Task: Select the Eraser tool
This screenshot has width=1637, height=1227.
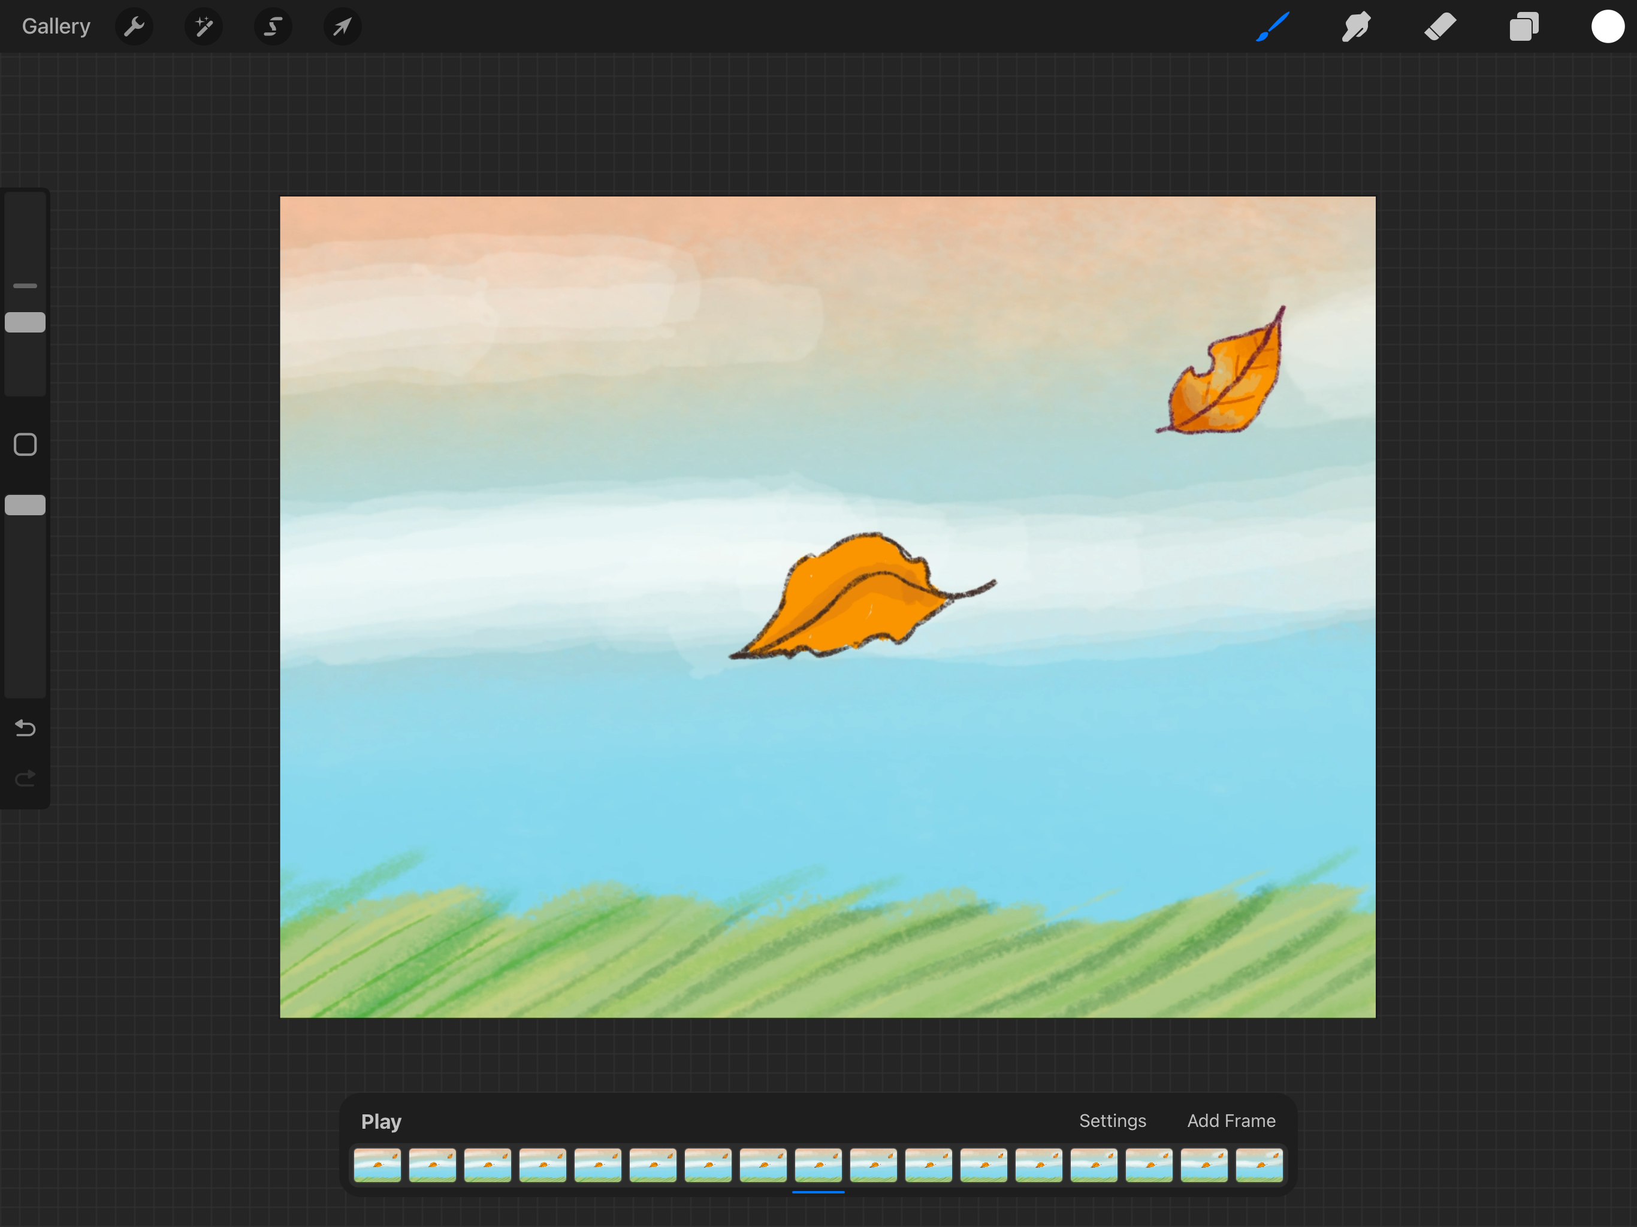Action: pyautogui.click(x=1440, y=26)
